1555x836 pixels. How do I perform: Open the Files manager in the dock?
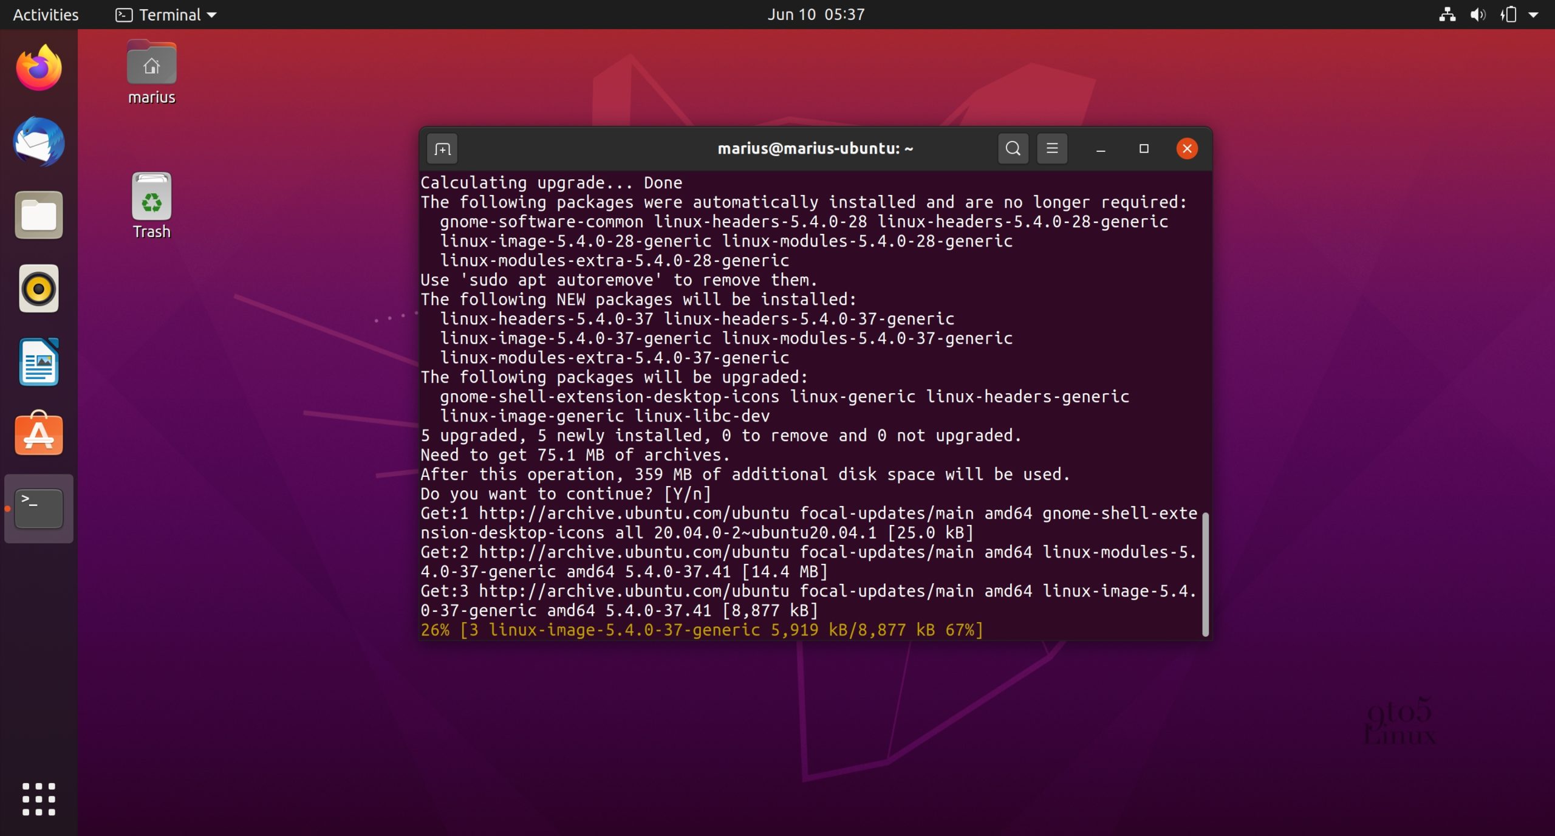pos(39,215)
